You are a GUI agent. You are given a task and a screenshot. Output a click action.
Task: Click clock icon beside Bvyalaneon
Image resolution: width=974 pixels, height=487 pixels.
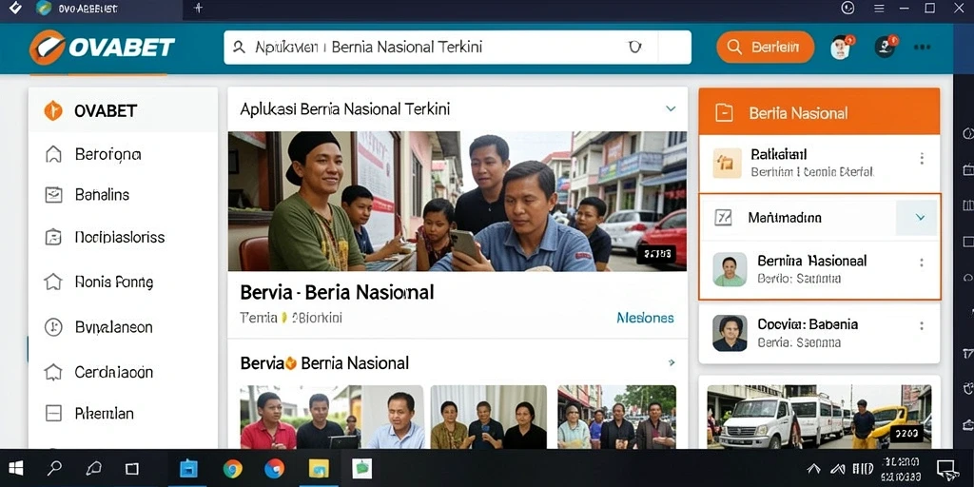(x=53, y=327)
